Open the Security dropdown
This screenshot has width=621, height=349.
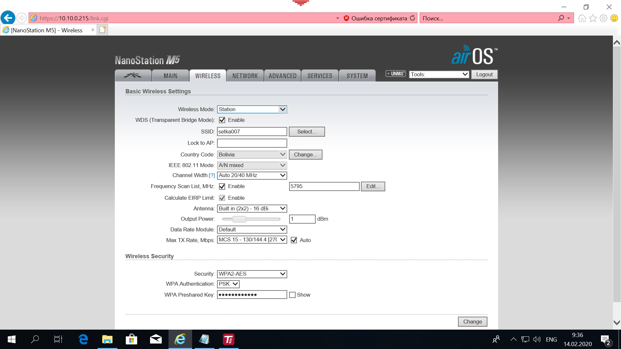tap(252, 274)
